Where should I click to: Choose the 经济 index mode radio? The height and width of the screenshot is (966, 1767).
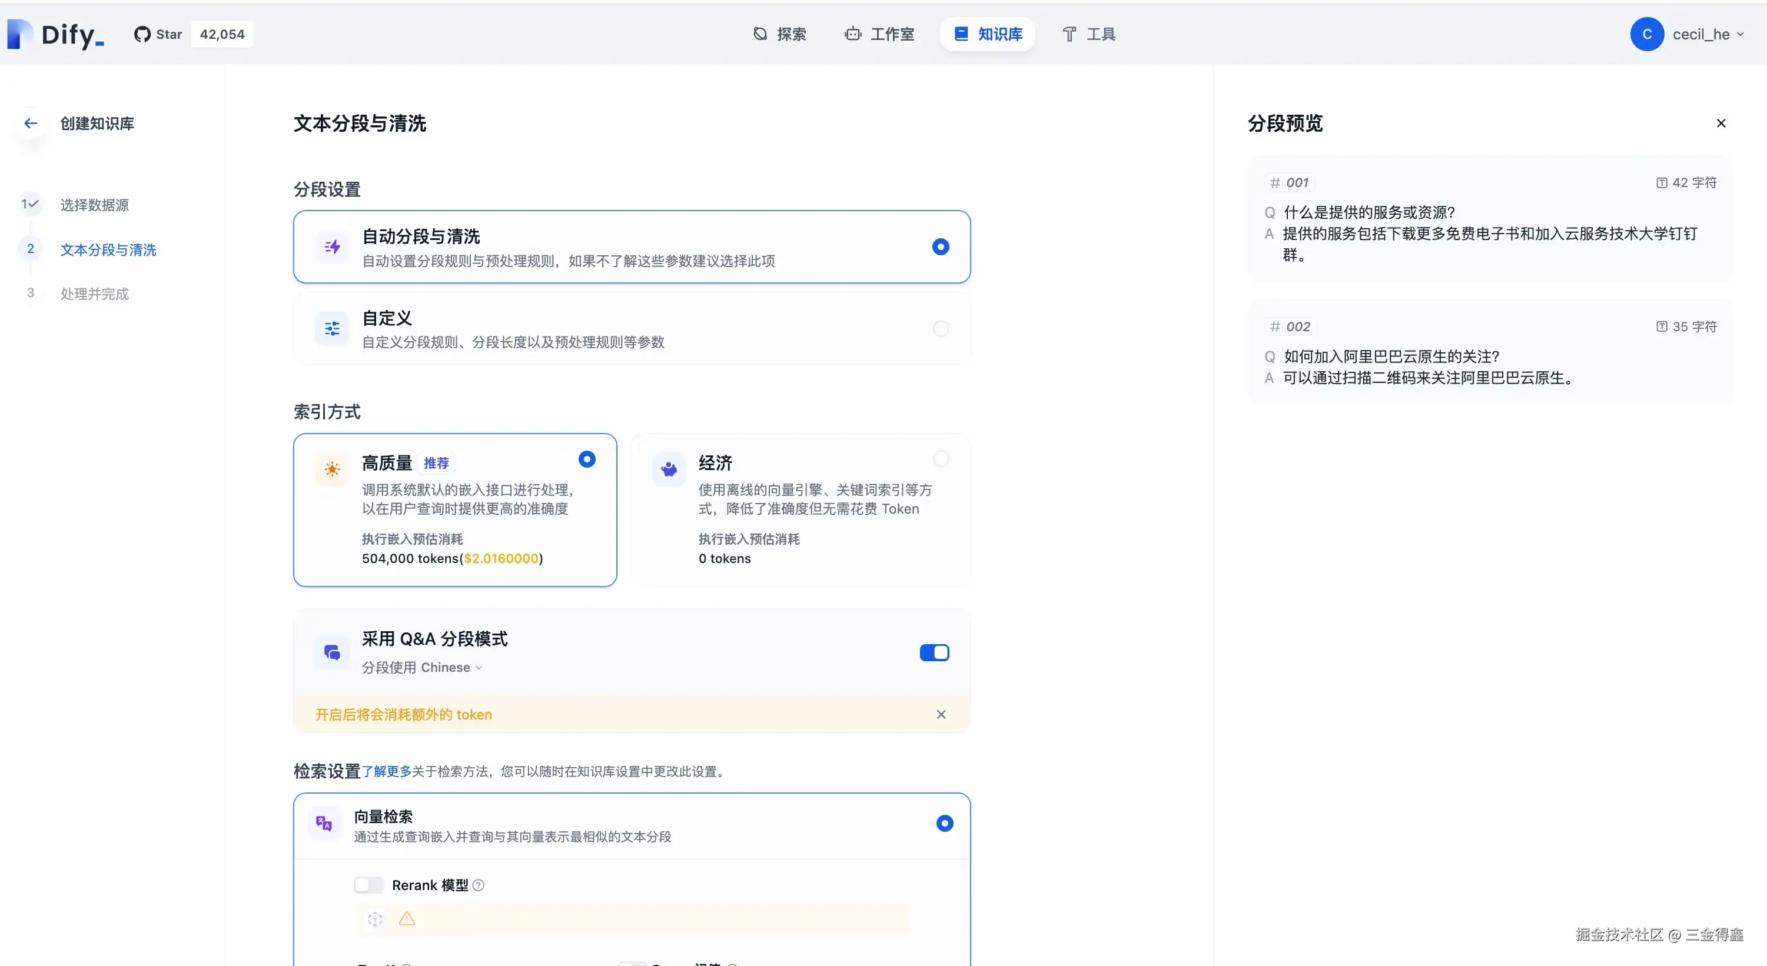(941, 459)
